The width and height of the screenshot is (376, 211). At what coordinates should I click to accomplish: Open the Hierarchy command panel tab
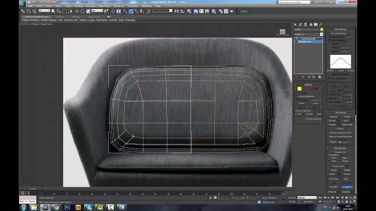coord(305,25)
